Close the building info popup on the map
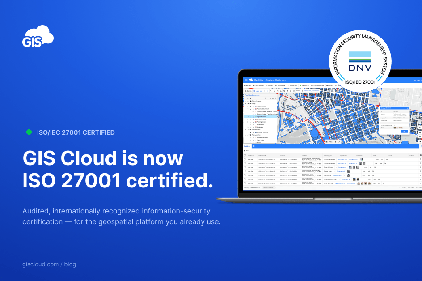This screenshot has width=422, height=281. click(407, 108)
